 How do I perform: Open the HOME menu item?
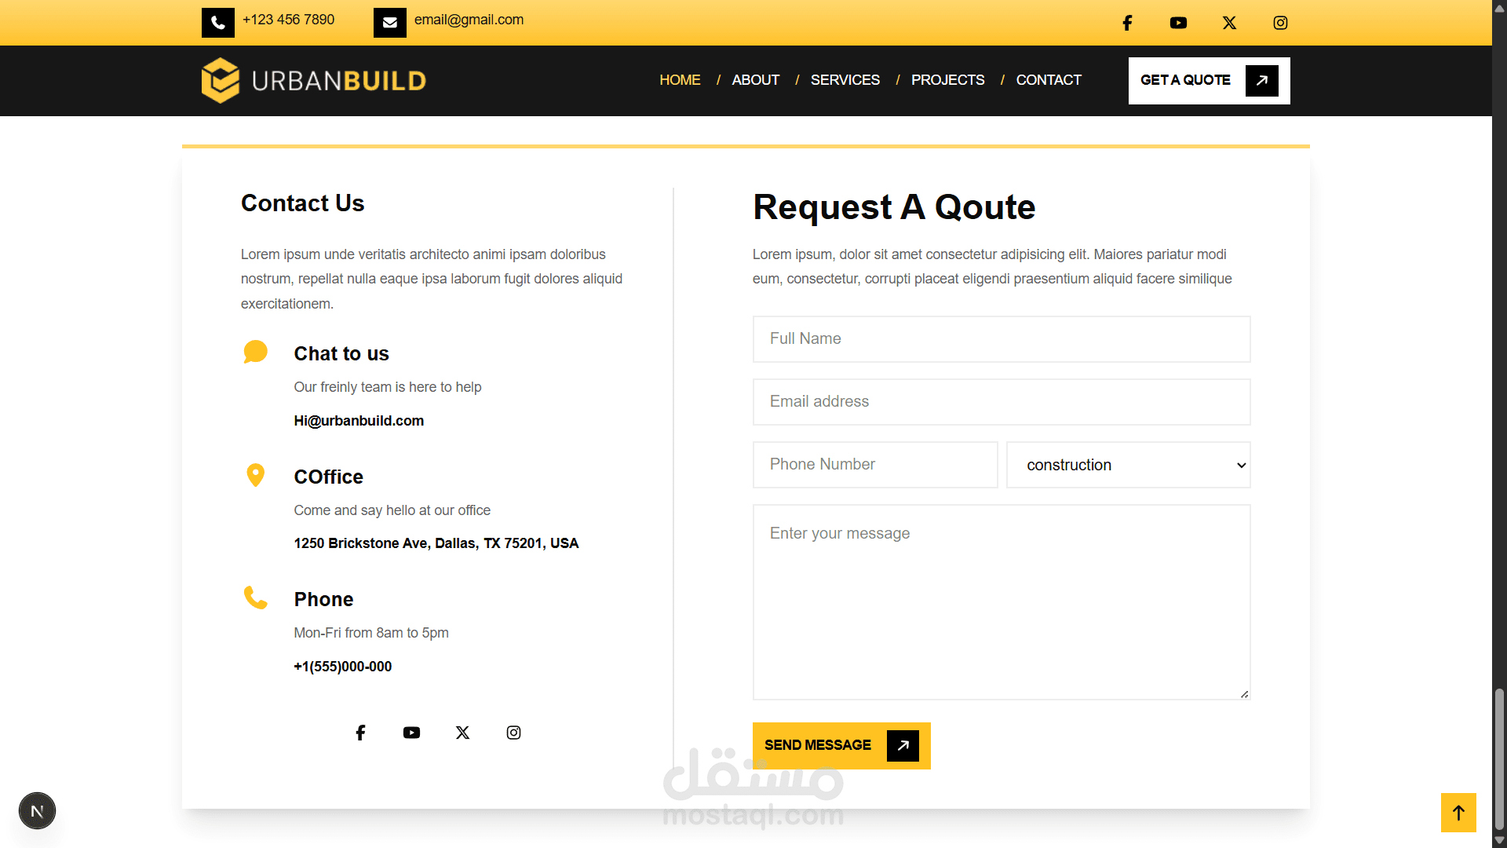coord(680,80)
